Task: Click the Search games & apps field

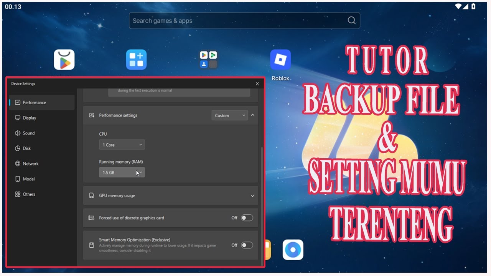Action: [x=244, y=21]
